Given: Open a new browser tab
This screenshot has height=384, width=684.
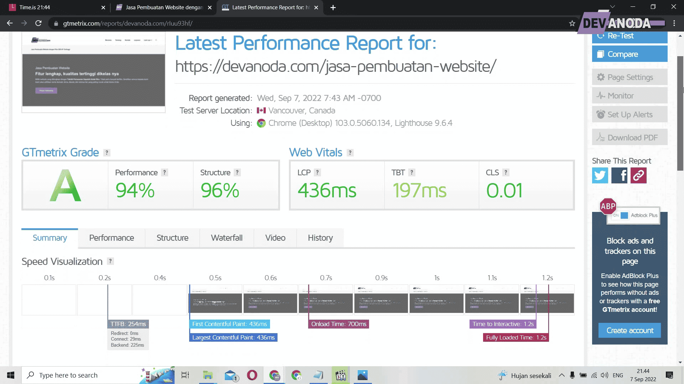Looking at the screenshot, I should 333,7.
